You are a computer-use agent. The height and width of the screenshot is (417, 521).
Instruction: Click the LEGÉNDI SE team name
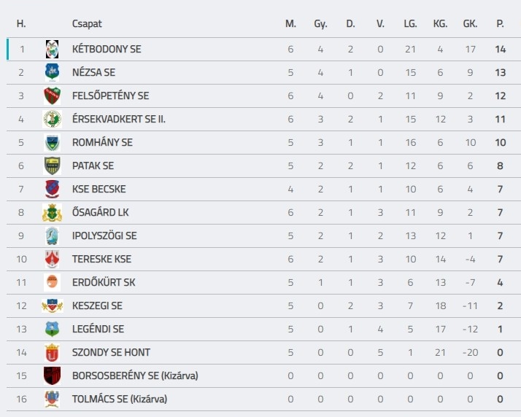coord(98,329)
